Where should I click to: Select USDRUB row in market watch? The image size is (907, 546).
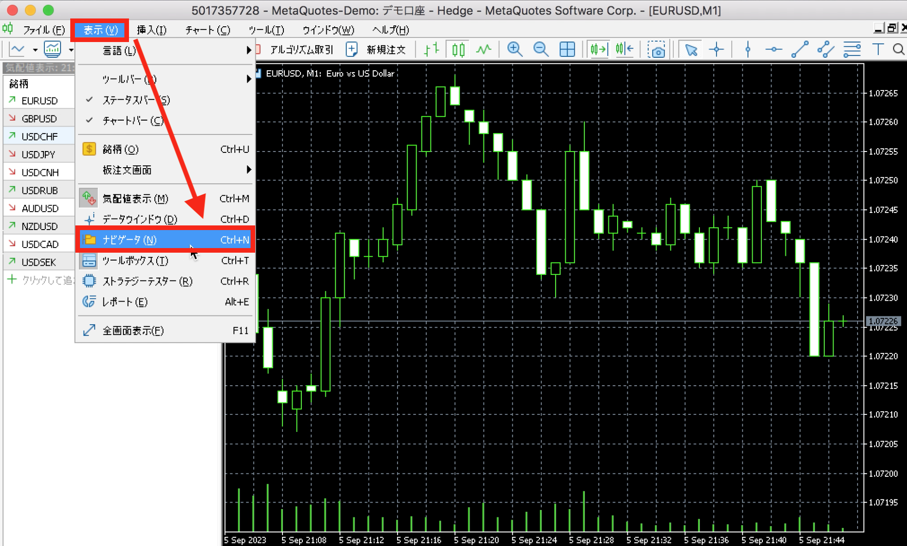click(39, 190)
